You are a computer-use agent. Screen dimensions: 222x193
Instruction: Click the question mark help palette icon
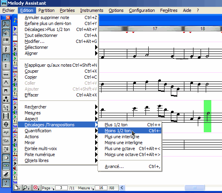click(6, 182)
